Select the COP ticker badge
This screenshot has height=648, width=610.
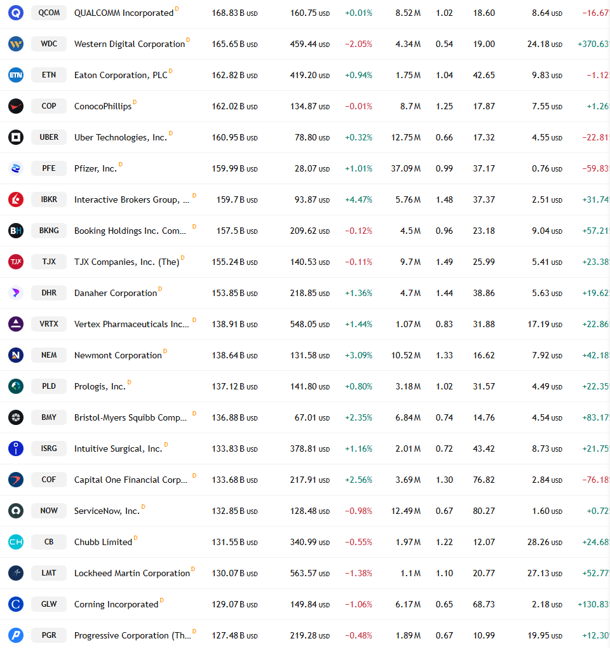pyautogui.click(x=49, y=106)
